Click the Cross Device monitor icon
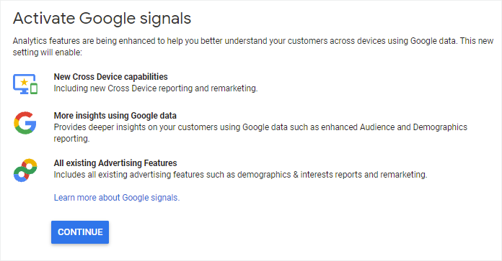Image resolution: width=502 pixels, height=261 pixels. pos(25,84)
